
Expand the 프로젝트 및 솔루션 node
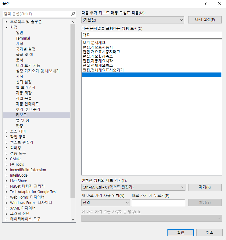click(x=6, y=22)
